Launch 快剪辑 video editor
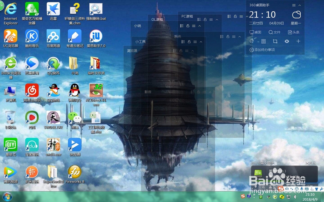 pos(74,145)
